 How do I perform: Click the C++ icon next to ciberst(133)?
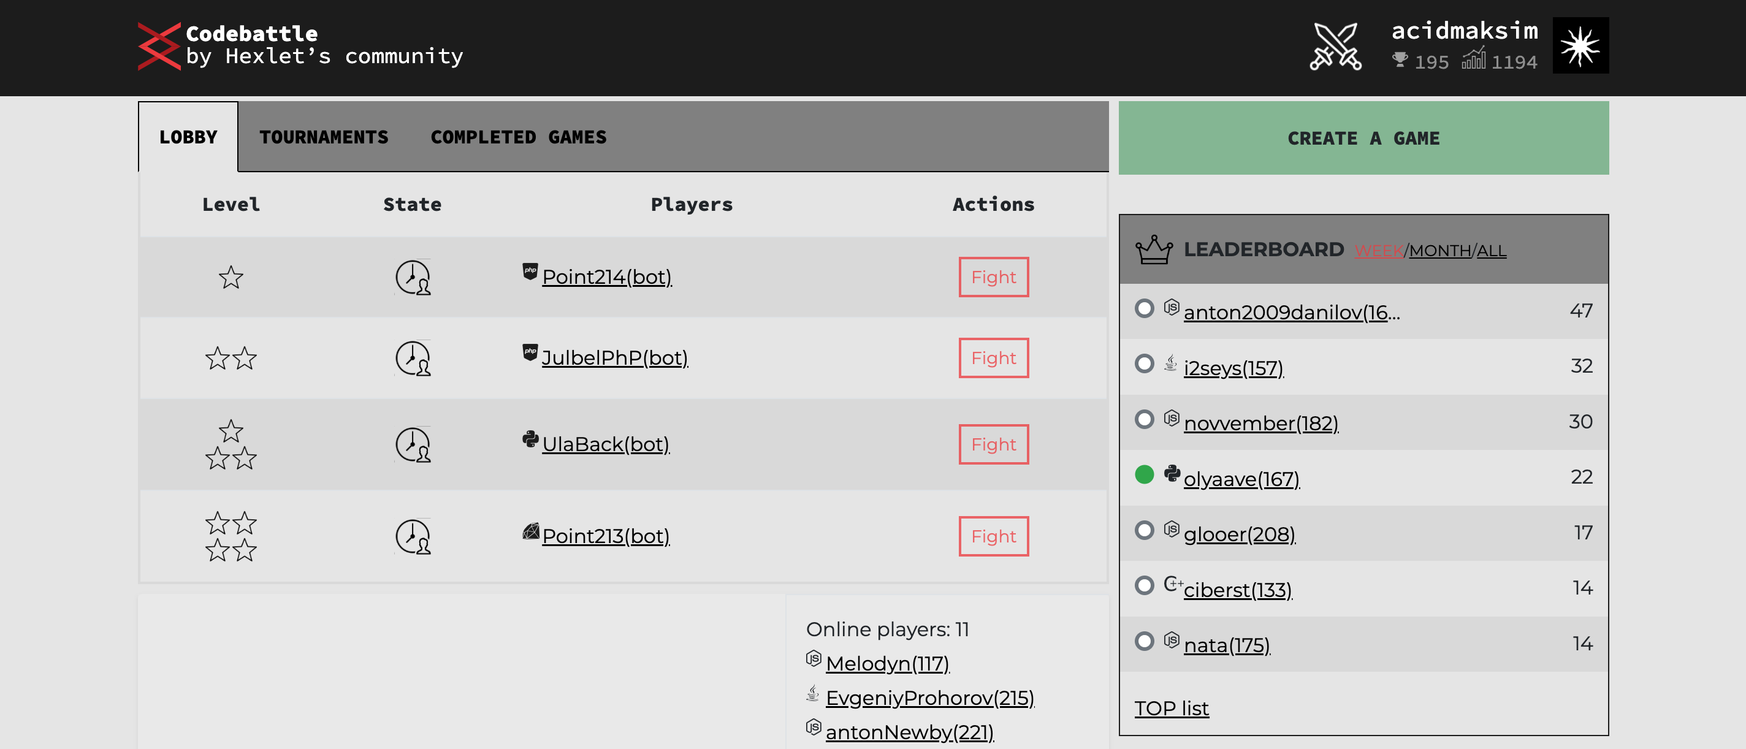(1173, 584)
